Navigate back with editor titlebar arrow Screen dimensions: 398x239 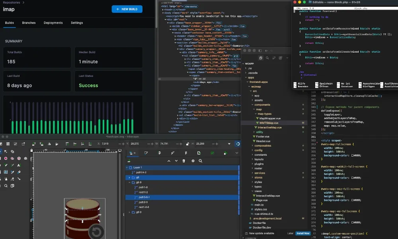266,51
